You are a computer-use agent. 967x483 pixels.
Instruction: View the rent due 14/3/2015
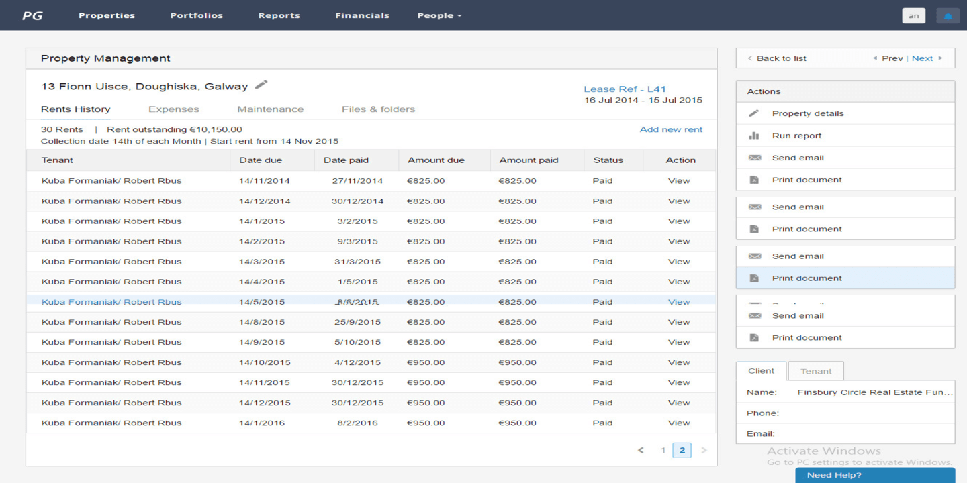(x=679, y=261)
